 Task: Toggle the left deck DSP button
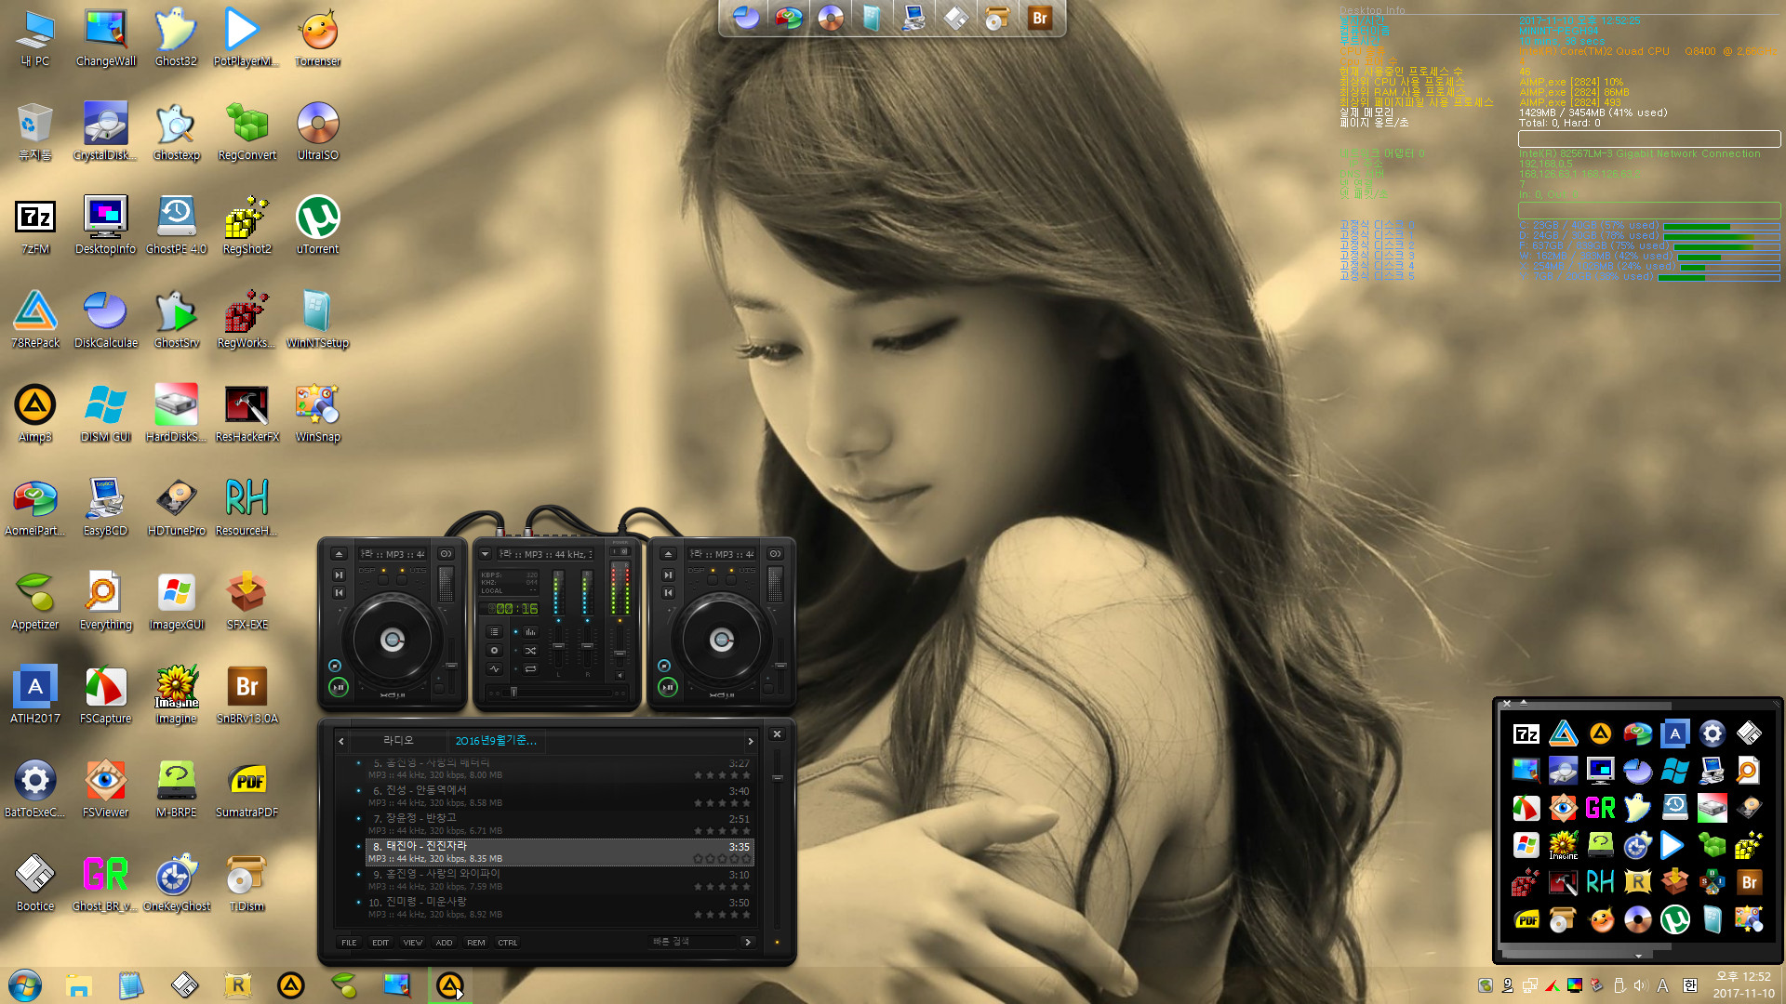tap(383, 580)
